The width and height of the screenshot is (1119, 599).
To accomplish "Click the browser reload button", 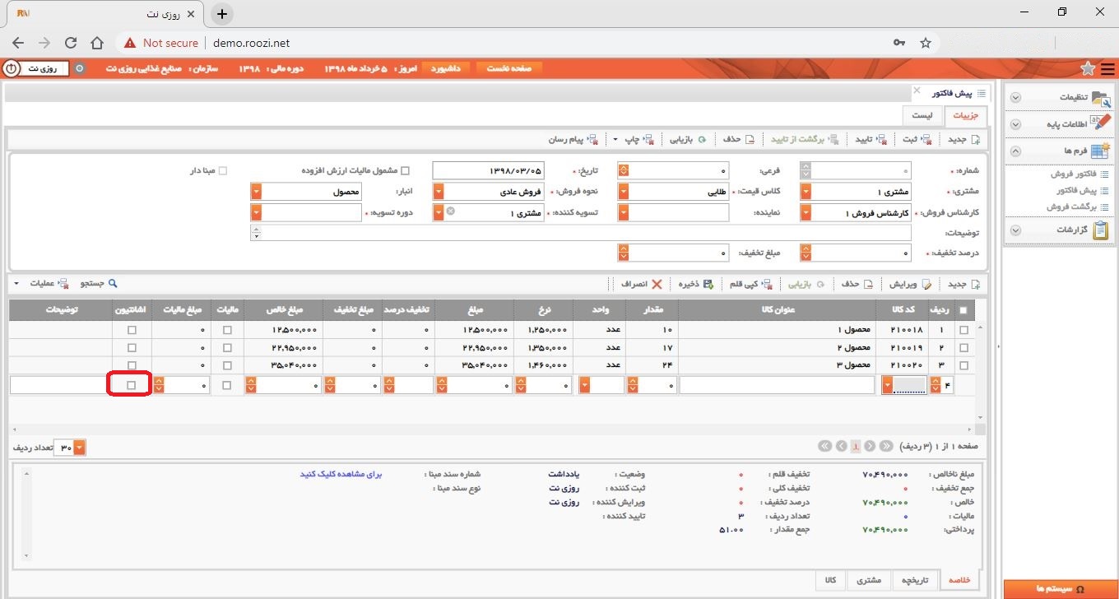I will pos(71,43).
